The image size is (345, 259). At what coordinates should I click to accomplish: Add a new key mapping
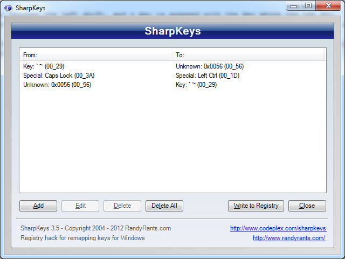(x=38, y=206)
